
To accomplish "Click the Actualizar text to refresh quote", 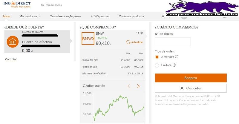I will pyautogui.click(x=137, y=42).
